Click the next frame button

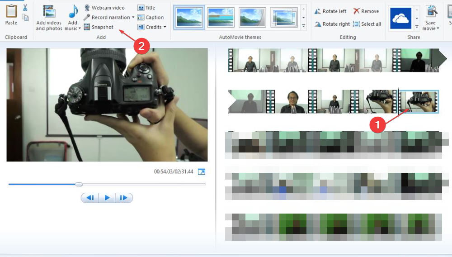(124, 198)
